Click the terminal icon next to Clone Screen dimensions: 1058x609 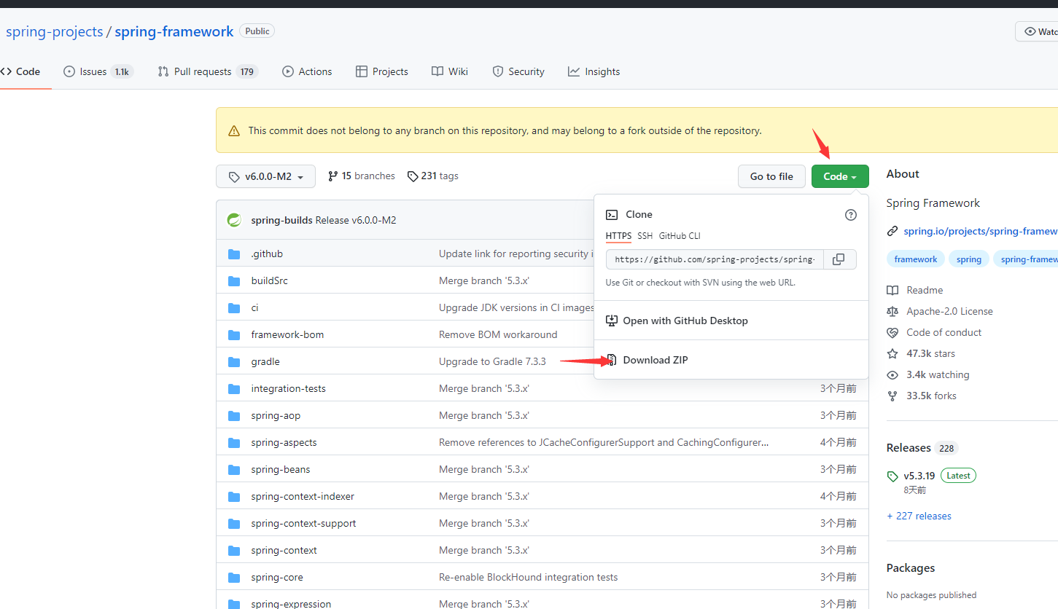click(x=612, y=215)
